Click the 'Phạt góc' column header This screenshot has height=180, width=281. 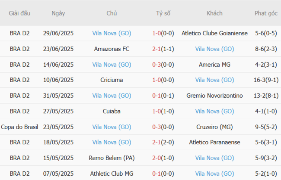pyautogui.click(x=266, y=13)
